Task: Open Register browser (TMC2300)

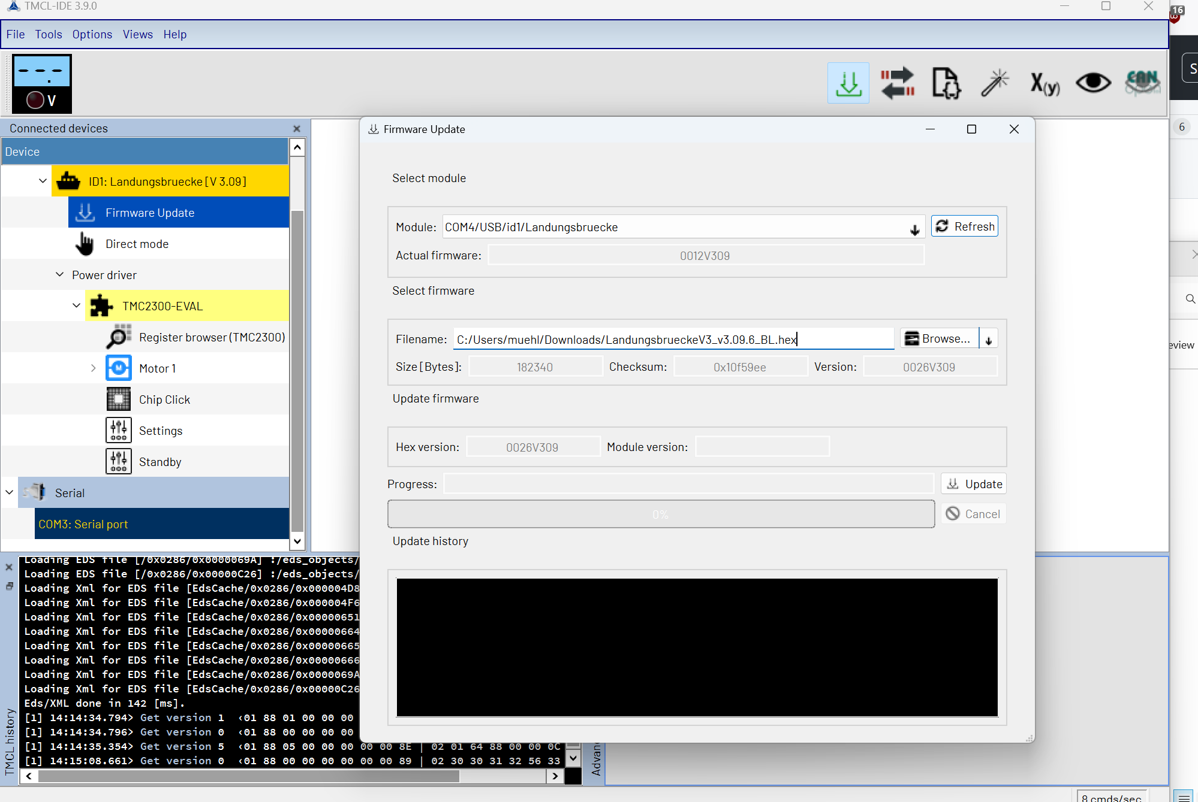Action: tap(212, 337)
